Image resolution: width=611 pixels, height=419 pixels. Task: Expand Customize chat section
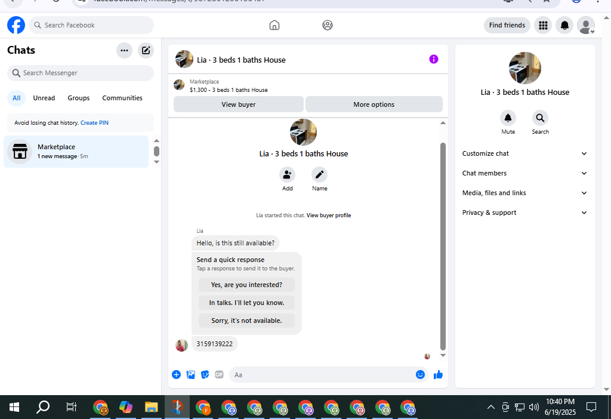[x=524, y=153]
